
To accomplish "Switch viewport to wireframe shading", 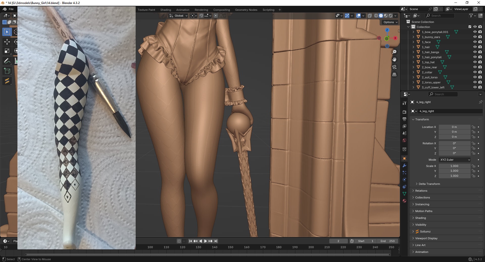I will [376, 16].
